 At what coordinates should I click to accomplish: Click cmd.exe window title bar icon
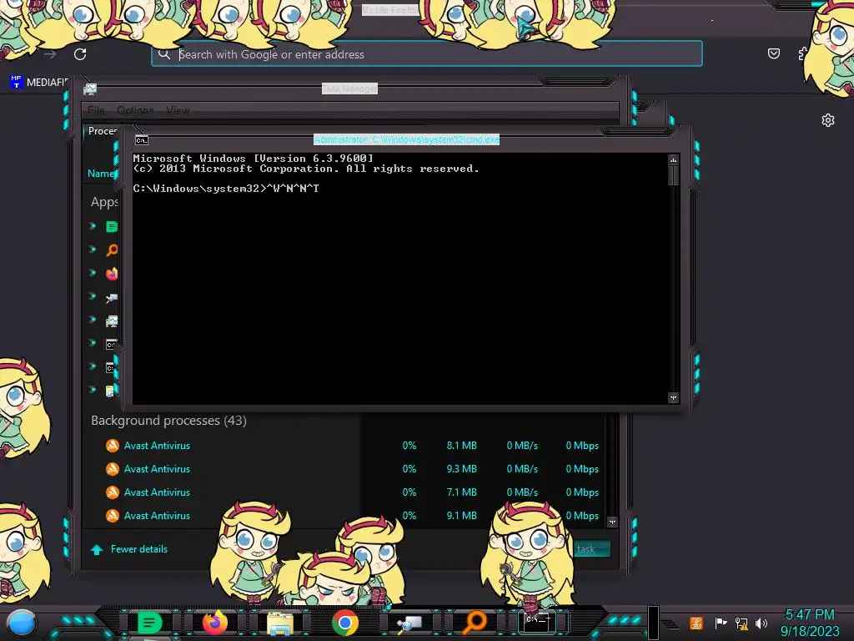(x=142, y=140)
